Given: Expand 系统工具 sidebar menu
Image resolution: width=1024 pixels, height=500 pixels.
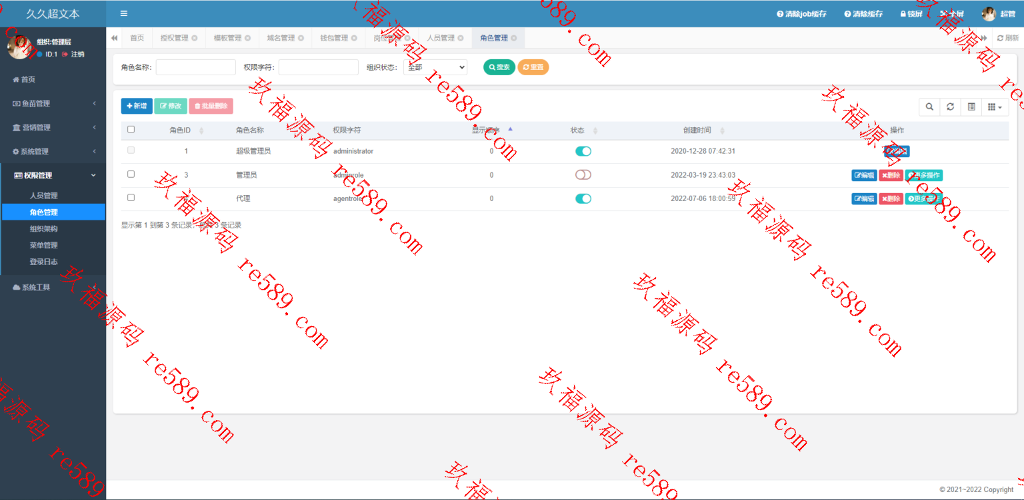Looking at the screenshot, I should click(x=53, y=288).
